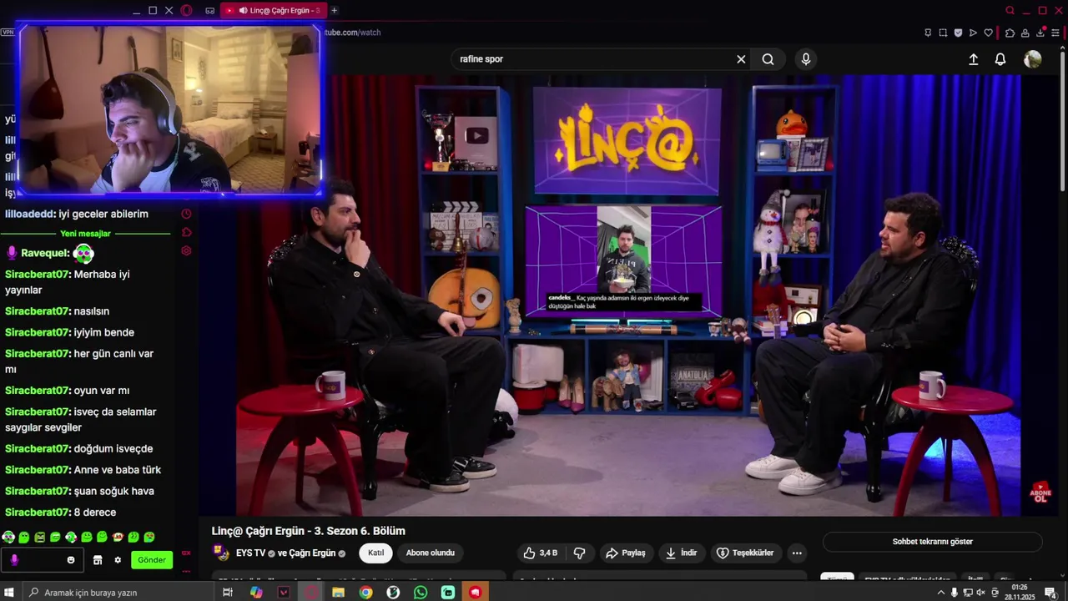Viewport: 1068px width, 601px height.
Task: Click the chat message input field
Action: [40, 560]
